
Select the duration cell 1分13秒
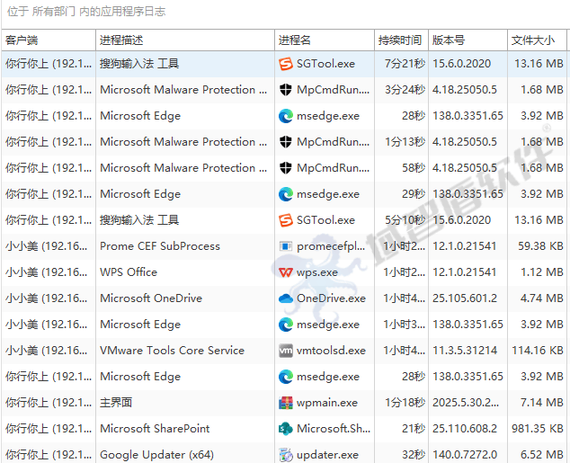(x=405, y=142)
